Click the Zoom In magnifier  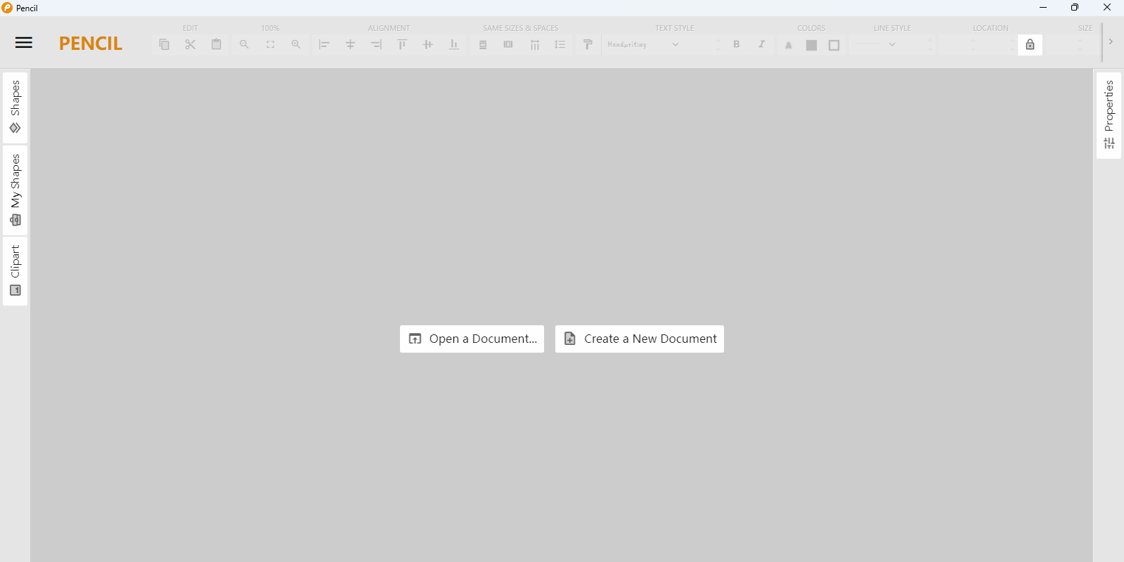(x=296, y=44)
